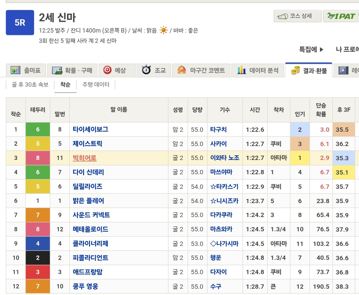This screenshot has height=295, width=359.
Task: Open jockey 이와타 노조 profile link
Action: point(225,158)
